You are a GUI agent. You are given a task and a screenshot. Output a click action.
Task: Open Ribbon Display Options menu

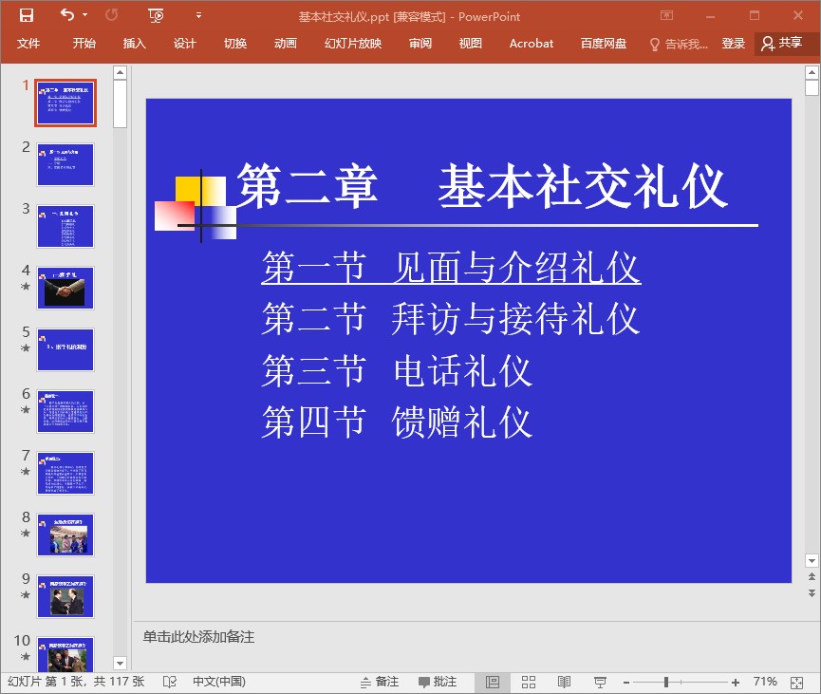(x=667, y=15)
